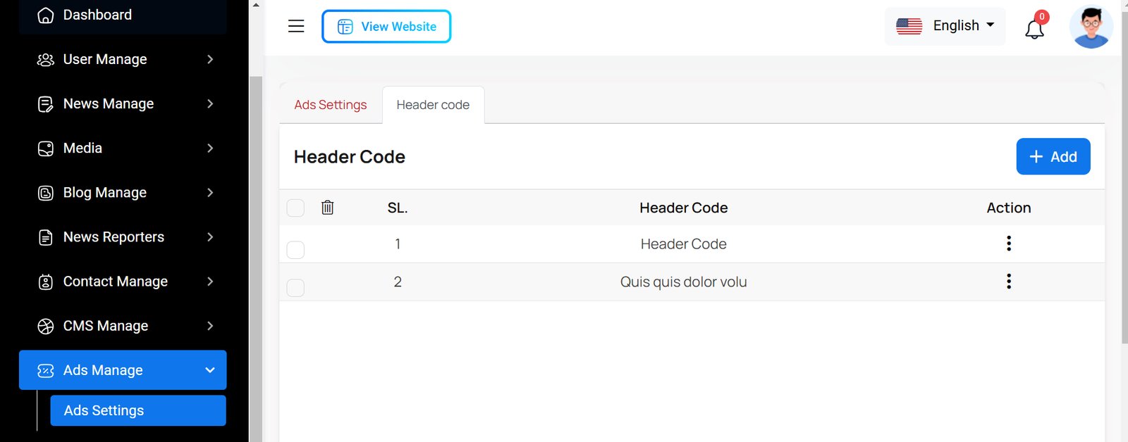Click the View Website button

click(386, 27)
